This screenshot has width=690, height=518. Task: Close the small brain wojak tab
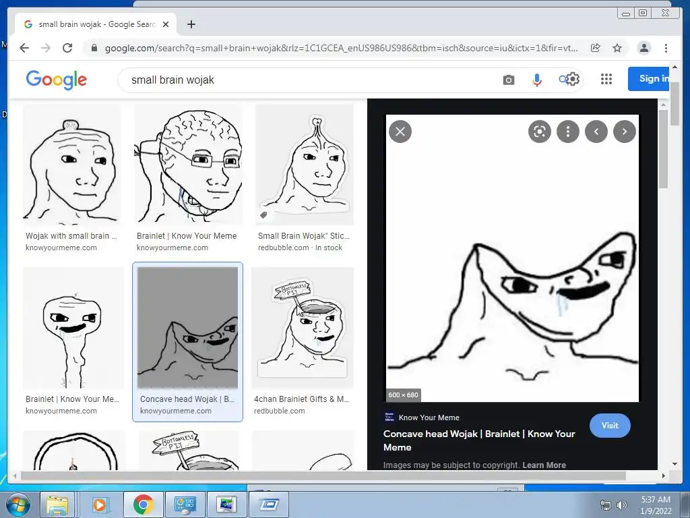coord(166,24)
